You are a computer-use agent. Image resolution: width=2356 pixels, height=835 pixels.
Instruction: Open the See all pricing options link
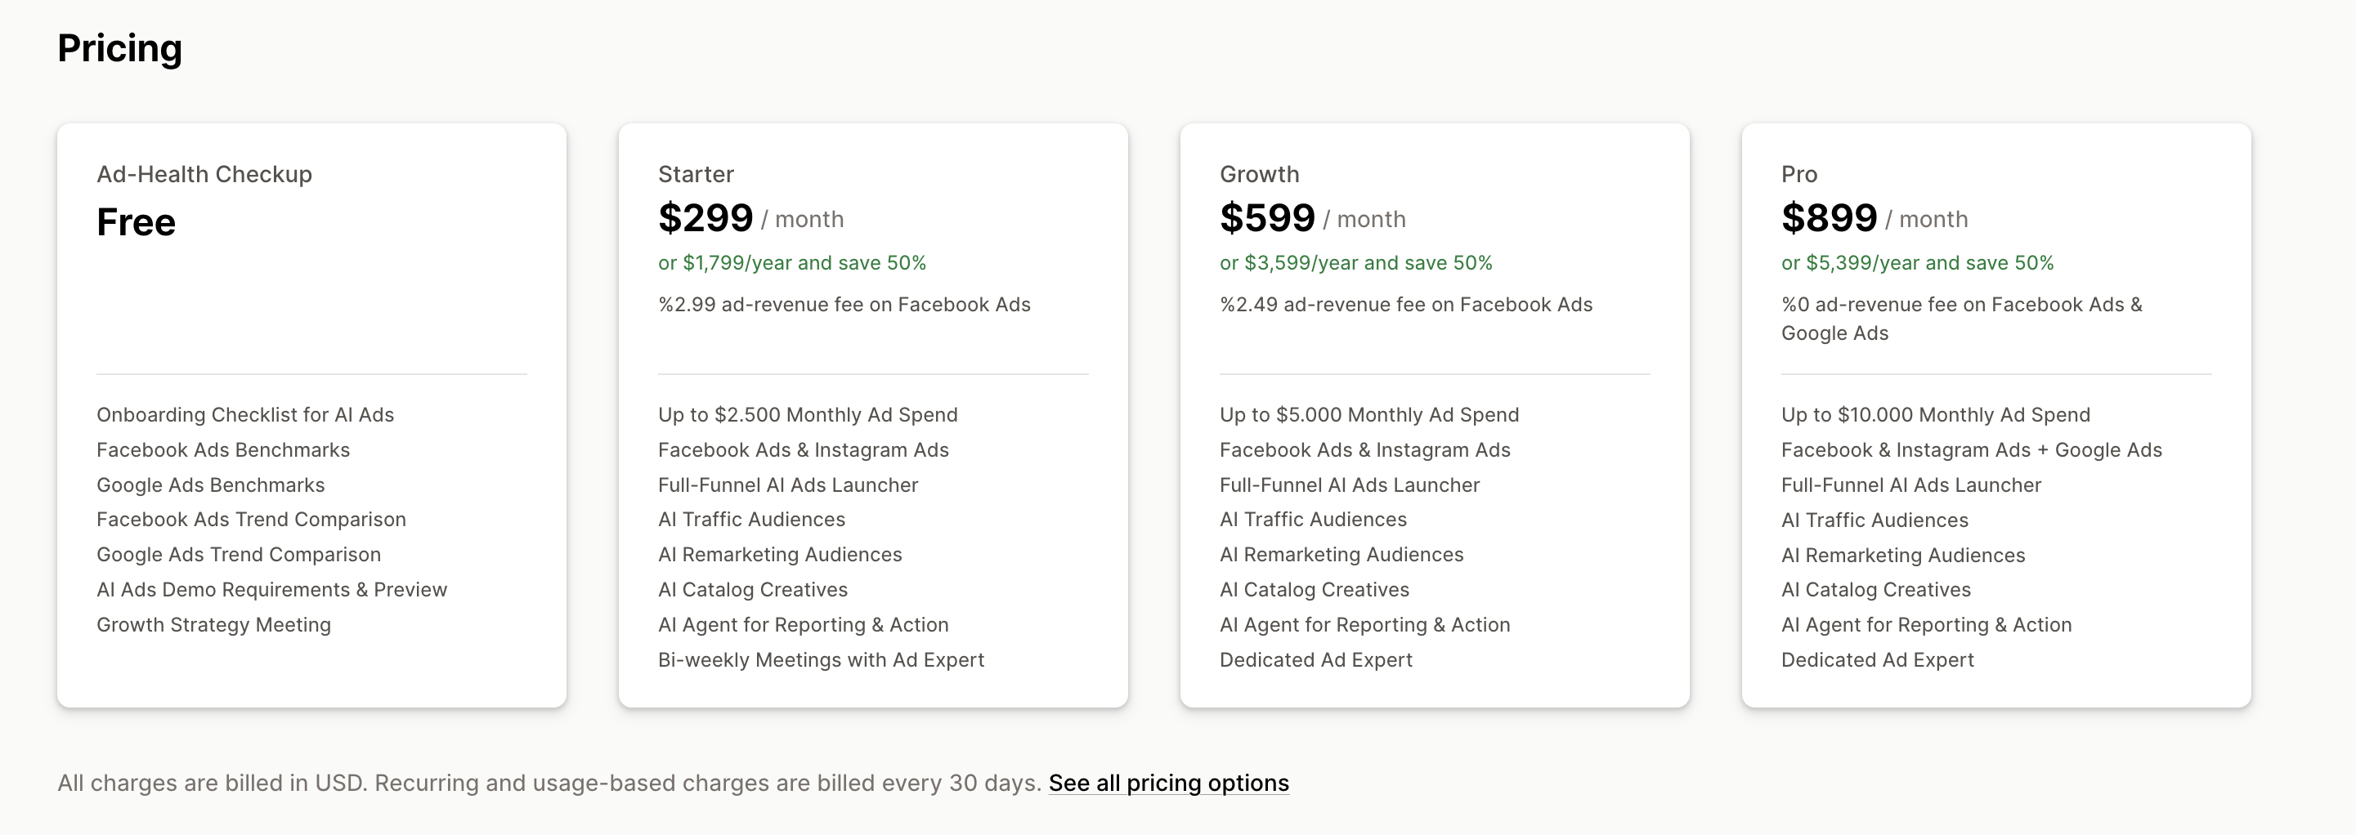coord(1168,783)
